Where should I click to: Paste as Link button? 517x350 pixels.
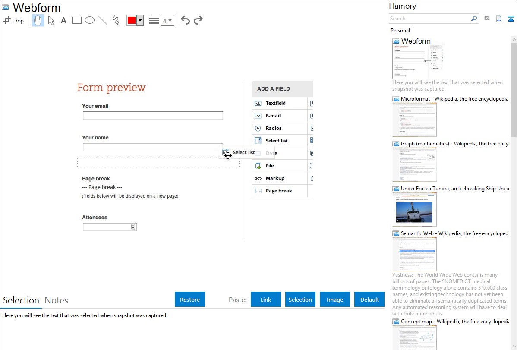pyautogui.click(x=266, y=300)
